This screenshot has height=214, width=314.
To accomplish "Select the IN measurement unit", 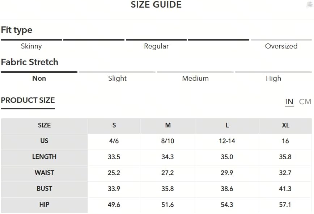I will pos(289,102).
